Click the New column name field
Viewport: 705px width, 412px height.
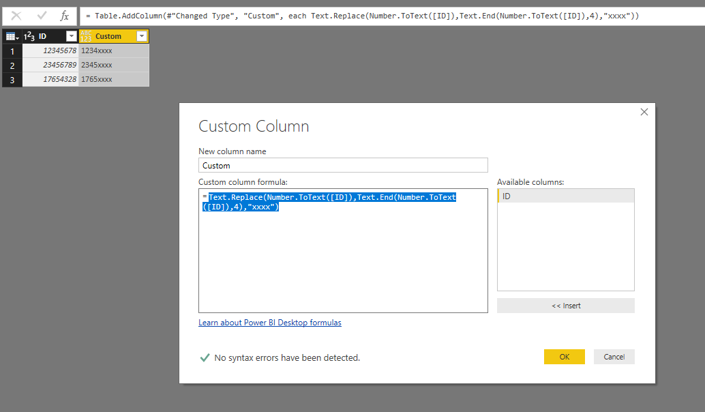(343, 165)
